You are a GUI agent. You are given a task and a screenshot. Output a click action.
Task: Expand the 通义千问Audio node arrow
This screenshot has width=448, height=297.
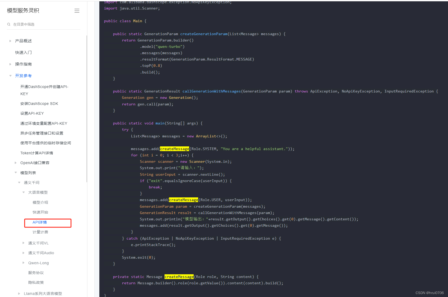click(24, 253)
